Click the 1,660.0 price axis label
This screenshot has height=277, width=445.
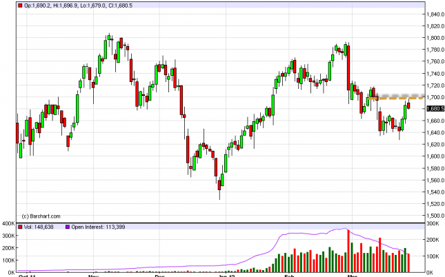point(435,121)
